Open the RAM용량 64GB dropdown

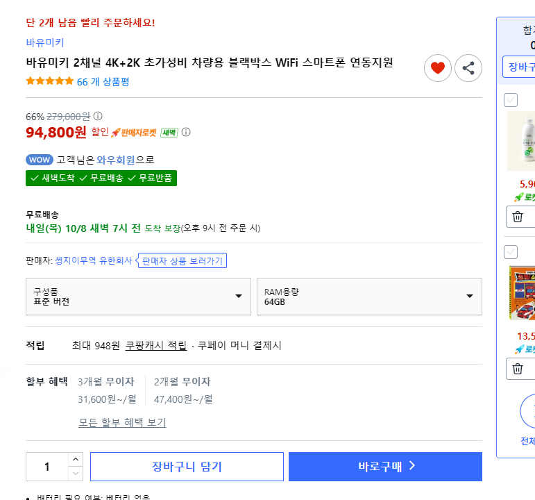pyautogui.click(x=370, y=297)
